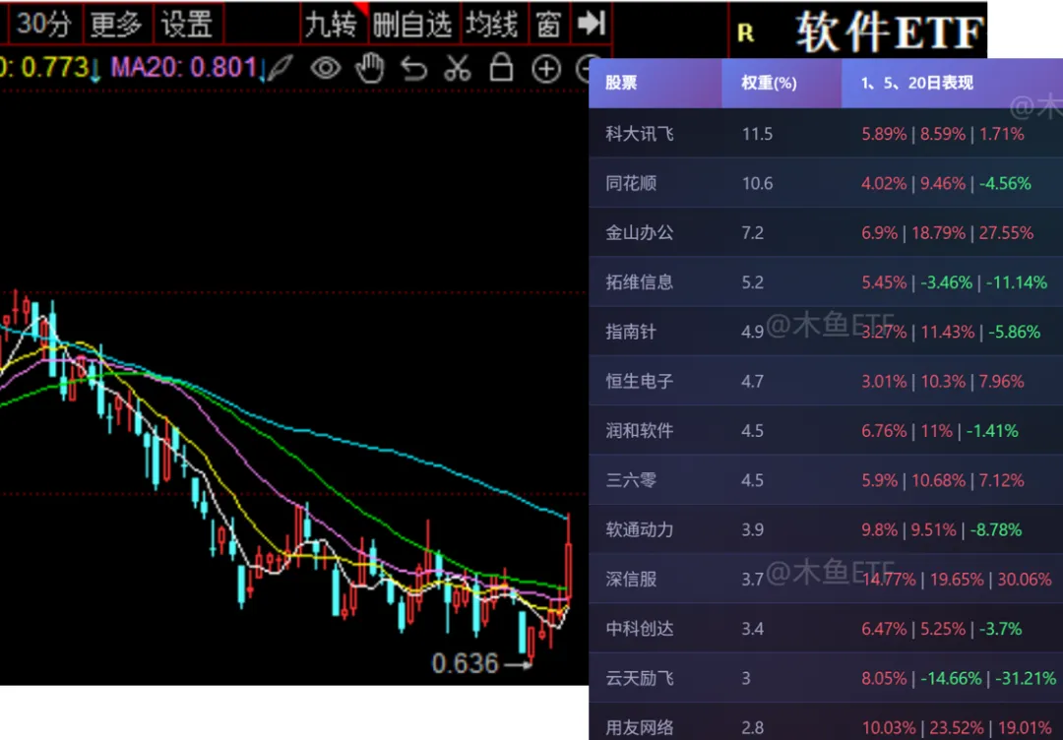Screen dimensions: 1063x740
Task: Click the R mark beside 软件ETF
Action: [x=745, y=33]
